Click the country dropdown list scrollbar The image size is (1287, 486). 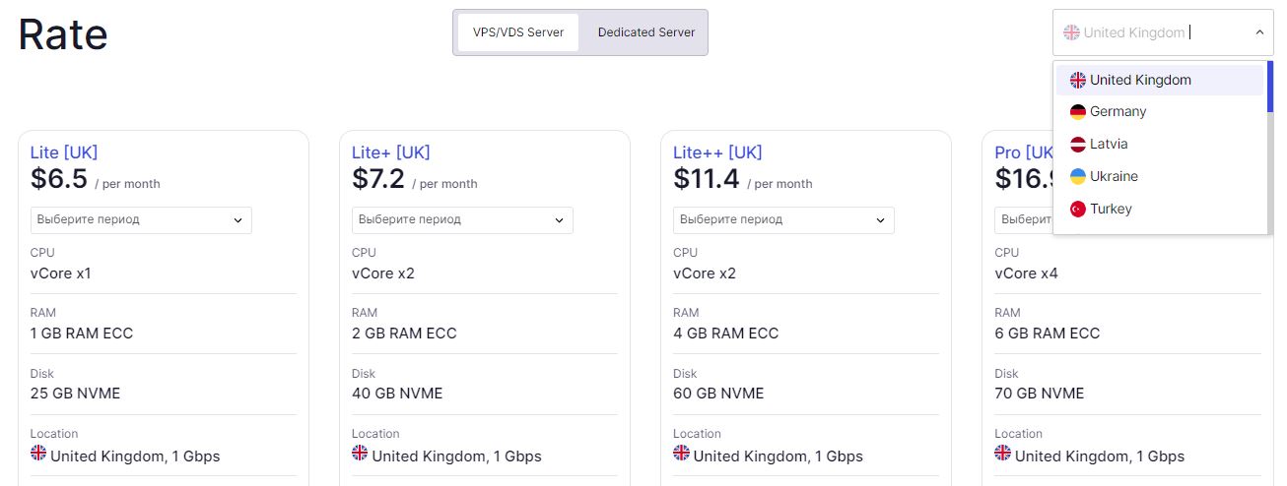click(1270, 87)
